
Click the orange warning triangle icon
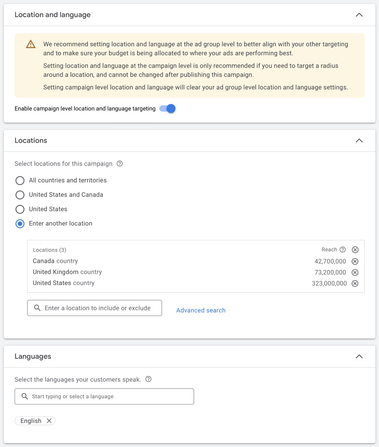click(x=31, y=44)
